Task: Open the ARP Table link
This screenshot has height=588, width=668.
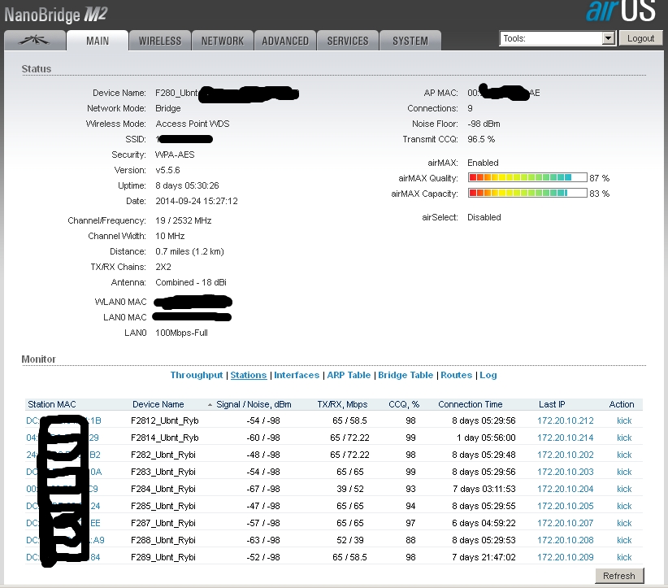Action: click(x=349, y=376)
